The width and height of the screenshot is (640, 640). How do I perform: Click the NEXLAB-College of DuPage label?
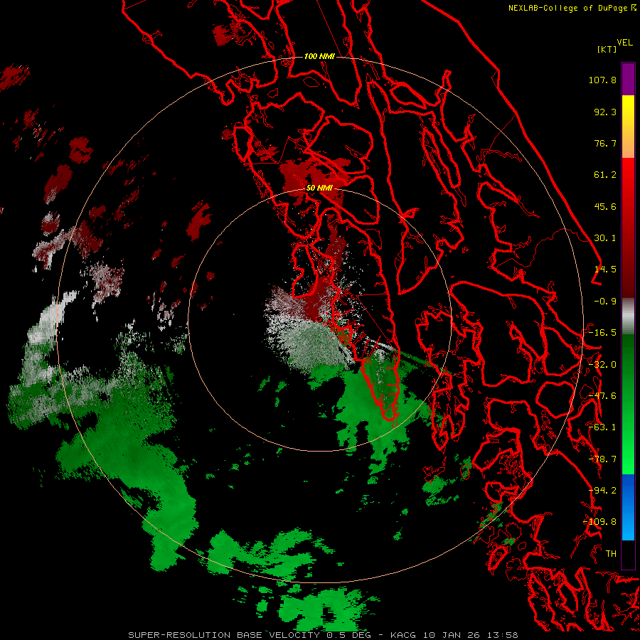tap(572, 8)
